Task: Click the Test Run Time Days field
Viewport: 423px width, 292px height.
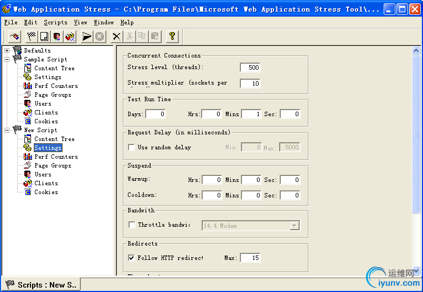Action: click(x=156, y=114)
